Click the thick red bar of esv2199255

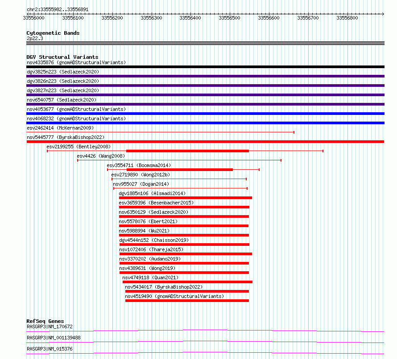[188, 151]
